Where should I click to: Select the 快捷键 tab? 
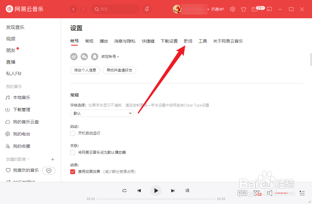pos(148,41)
